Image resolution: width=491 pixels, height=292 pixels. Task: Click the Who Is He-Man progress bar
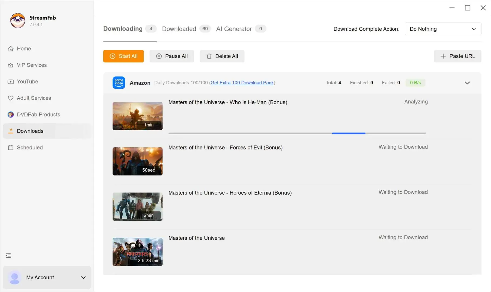tap(297, 133)
